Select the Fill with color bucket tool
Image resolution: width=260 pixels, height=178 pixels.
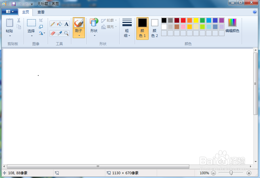(60, 24)
